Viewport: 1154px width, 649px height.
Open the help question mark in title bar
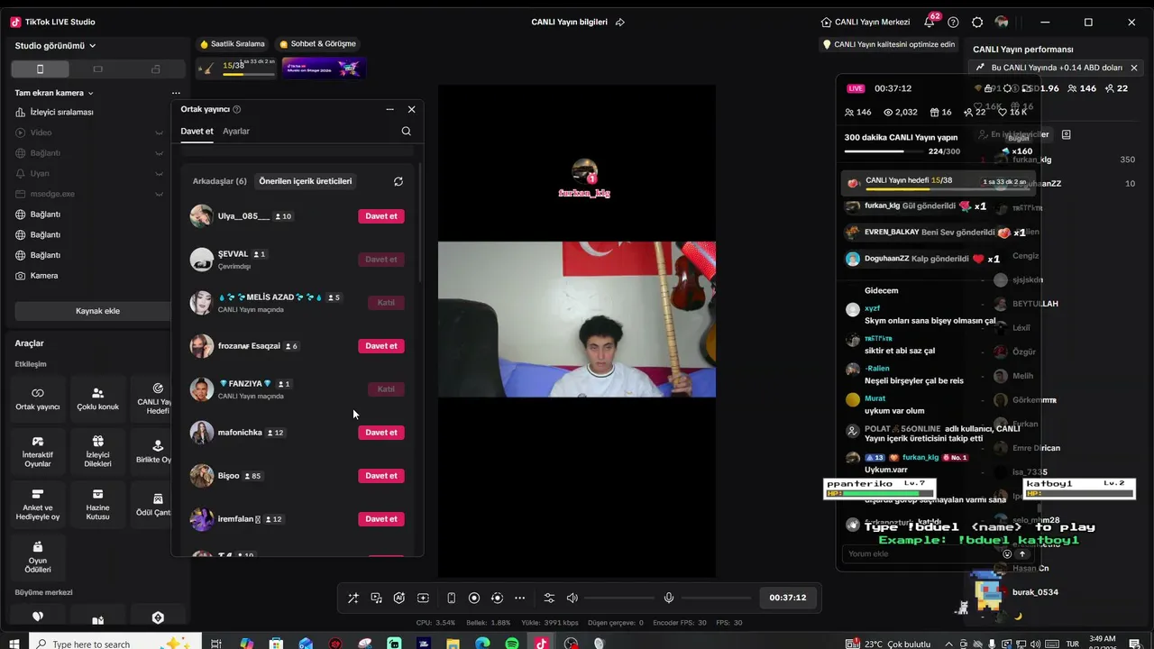pyautogui.click(x=953, y=22)
